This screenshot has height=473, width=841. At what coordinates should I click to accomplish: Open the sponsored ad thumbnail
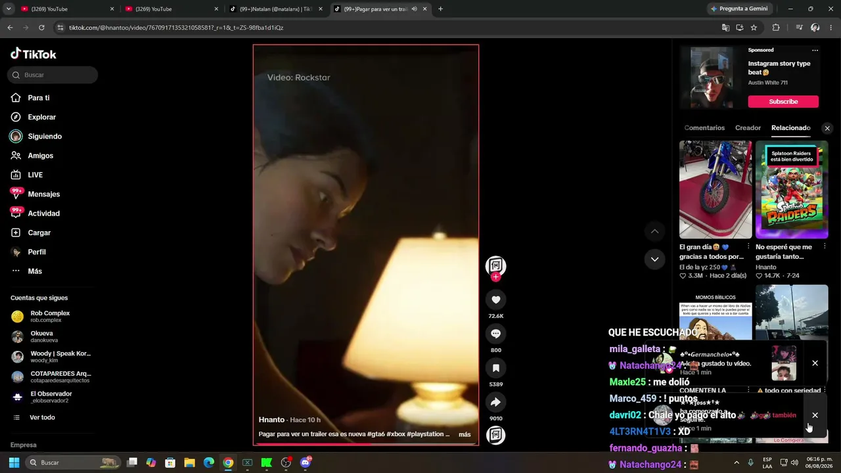point(711,78)
